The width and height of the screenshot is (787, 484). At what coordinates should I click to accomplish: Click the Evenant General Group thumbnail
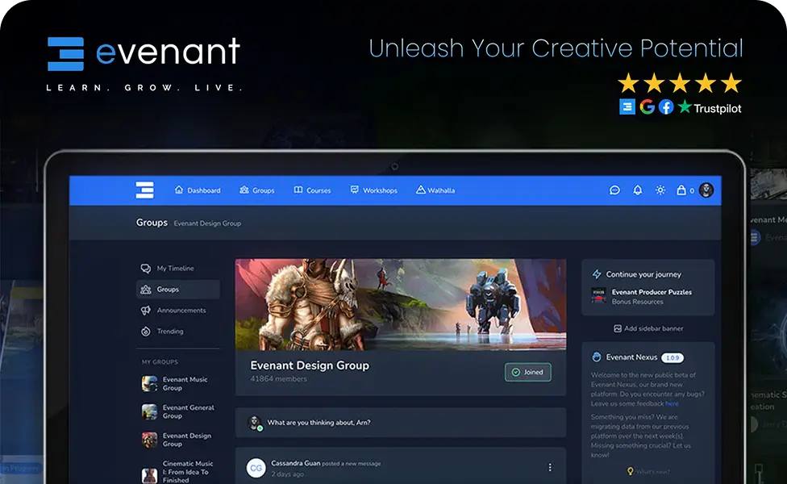[149, 411]
